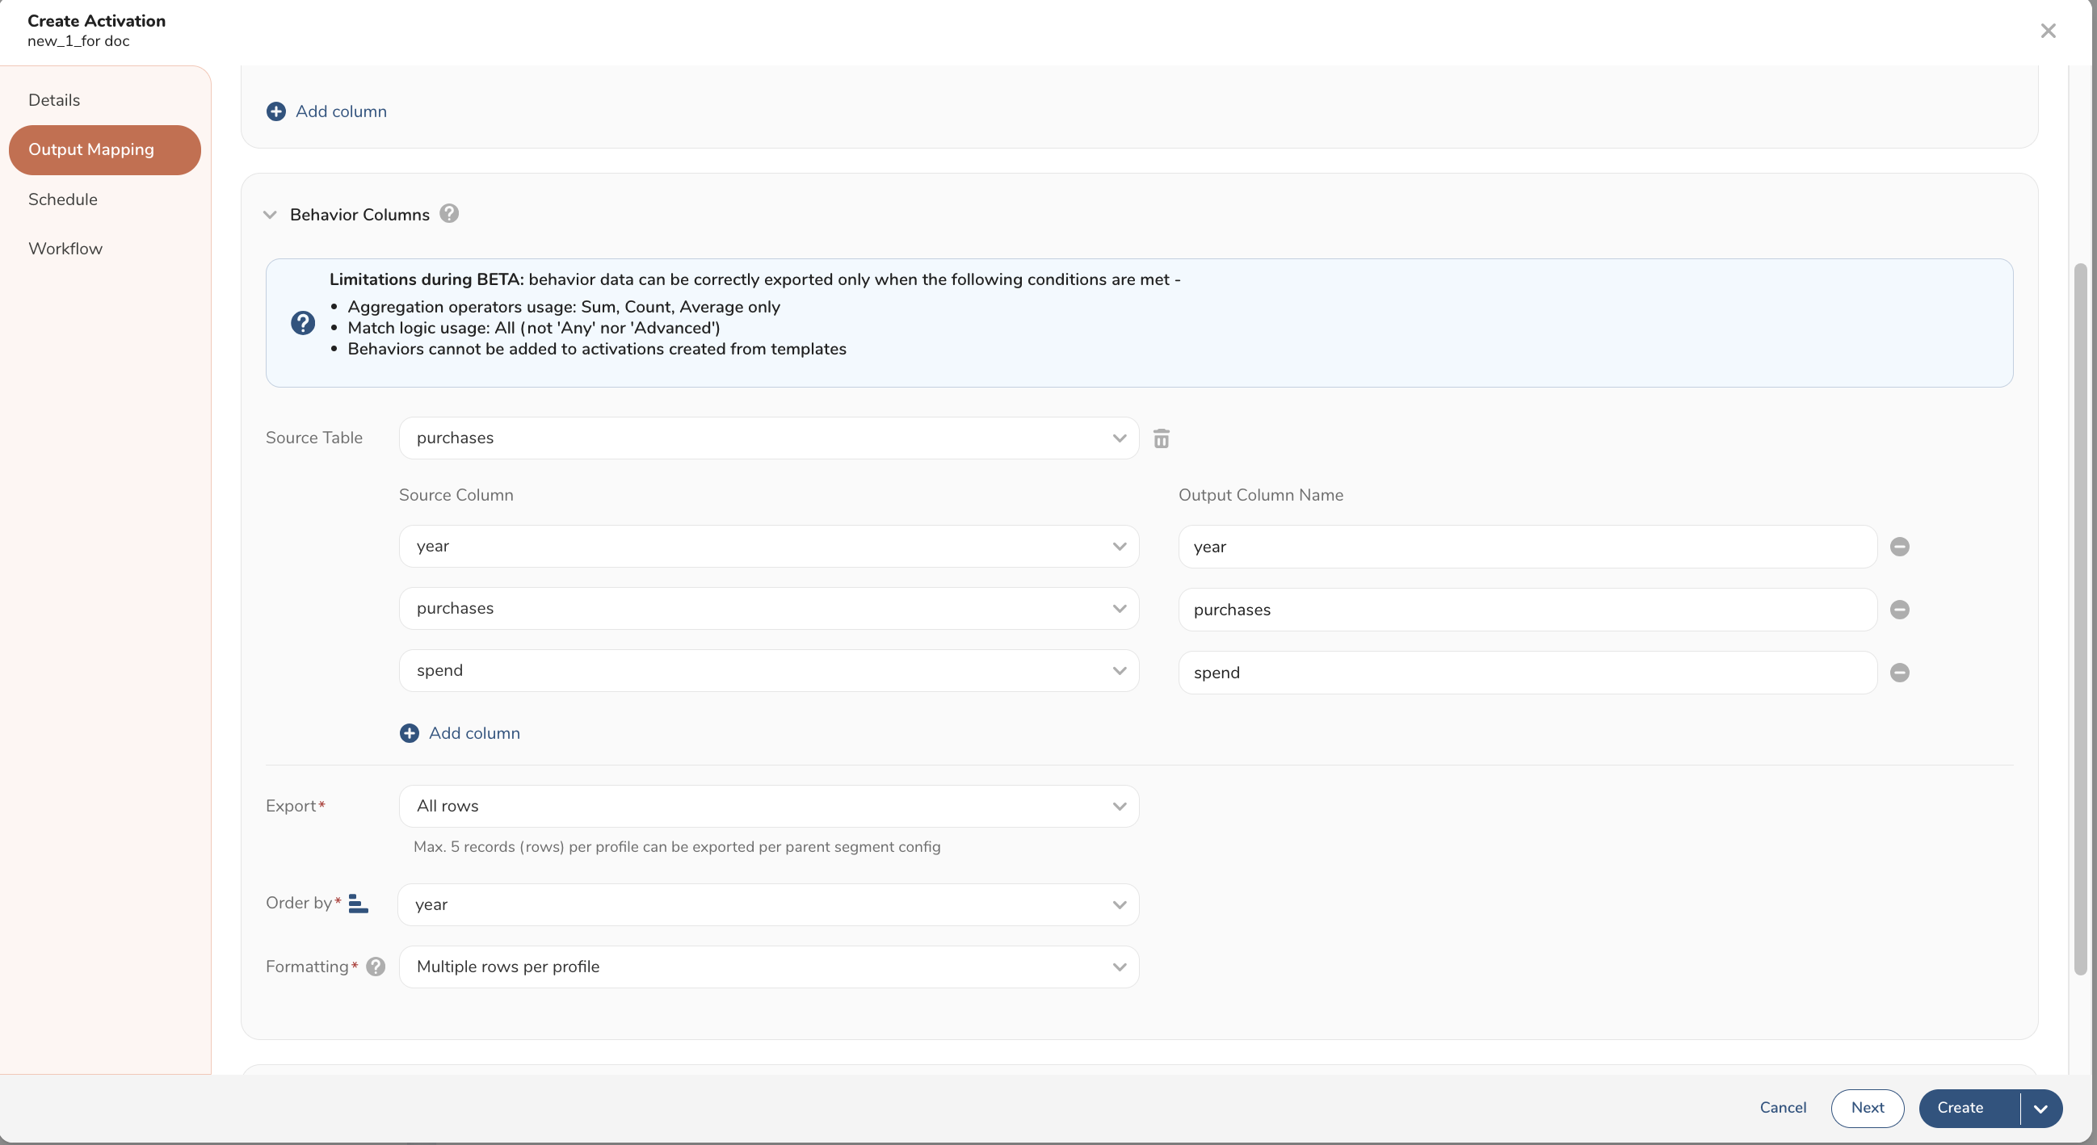This screenshot has width=2097, height=1145.
Task: Click plus icon beside Behavior Add column
Action: 410,733
